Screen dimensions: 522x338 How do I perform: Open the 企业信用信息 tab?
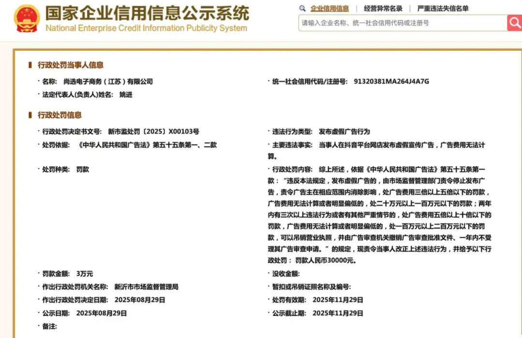coord(330,8)
